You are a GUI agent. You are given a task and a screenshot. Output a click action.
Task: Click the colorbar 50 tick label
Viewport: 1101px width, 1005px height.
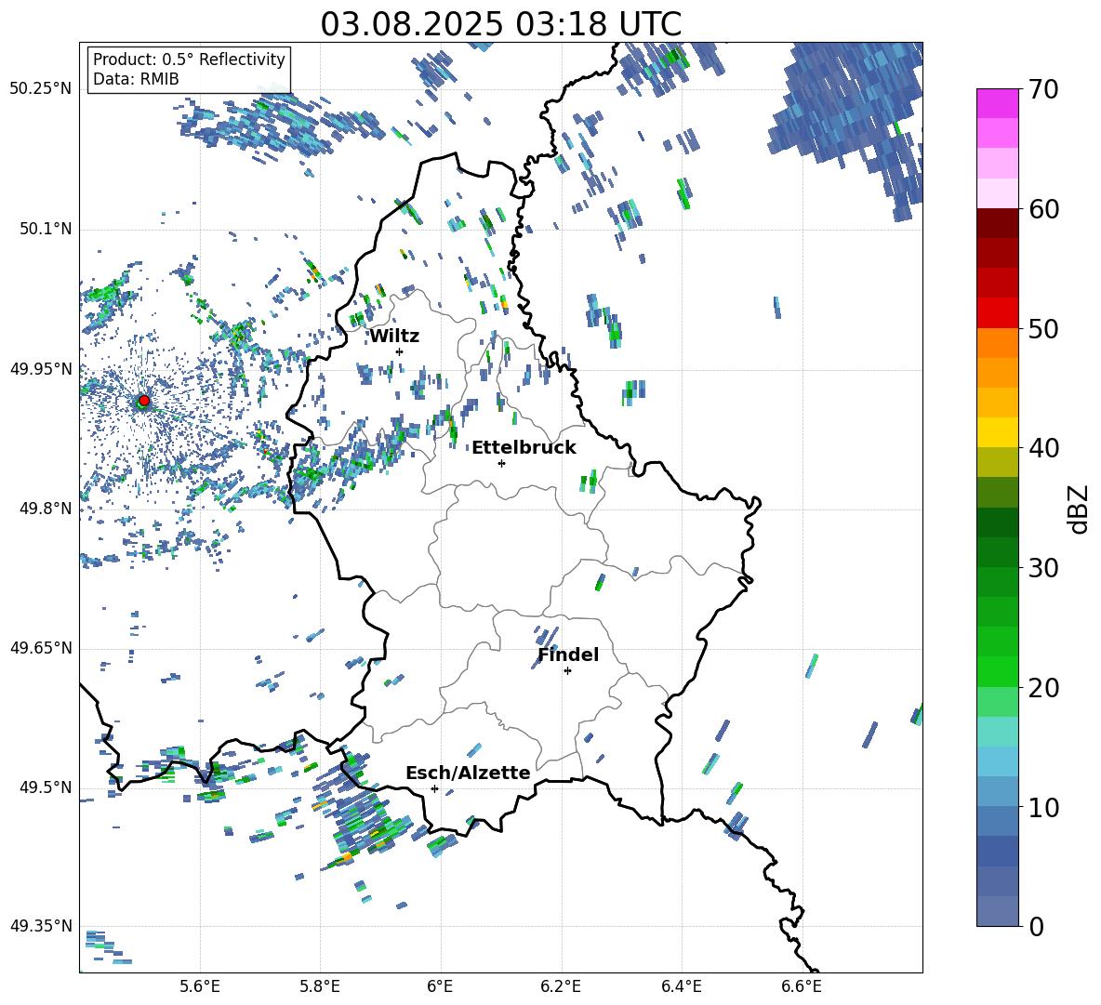(x=1043, y=328)
